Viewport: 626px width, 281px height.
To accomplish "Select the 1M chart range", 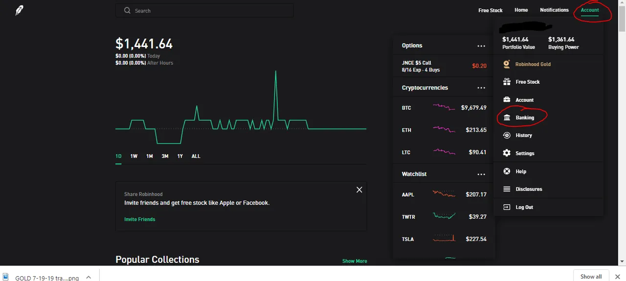I will click(150, 156).
